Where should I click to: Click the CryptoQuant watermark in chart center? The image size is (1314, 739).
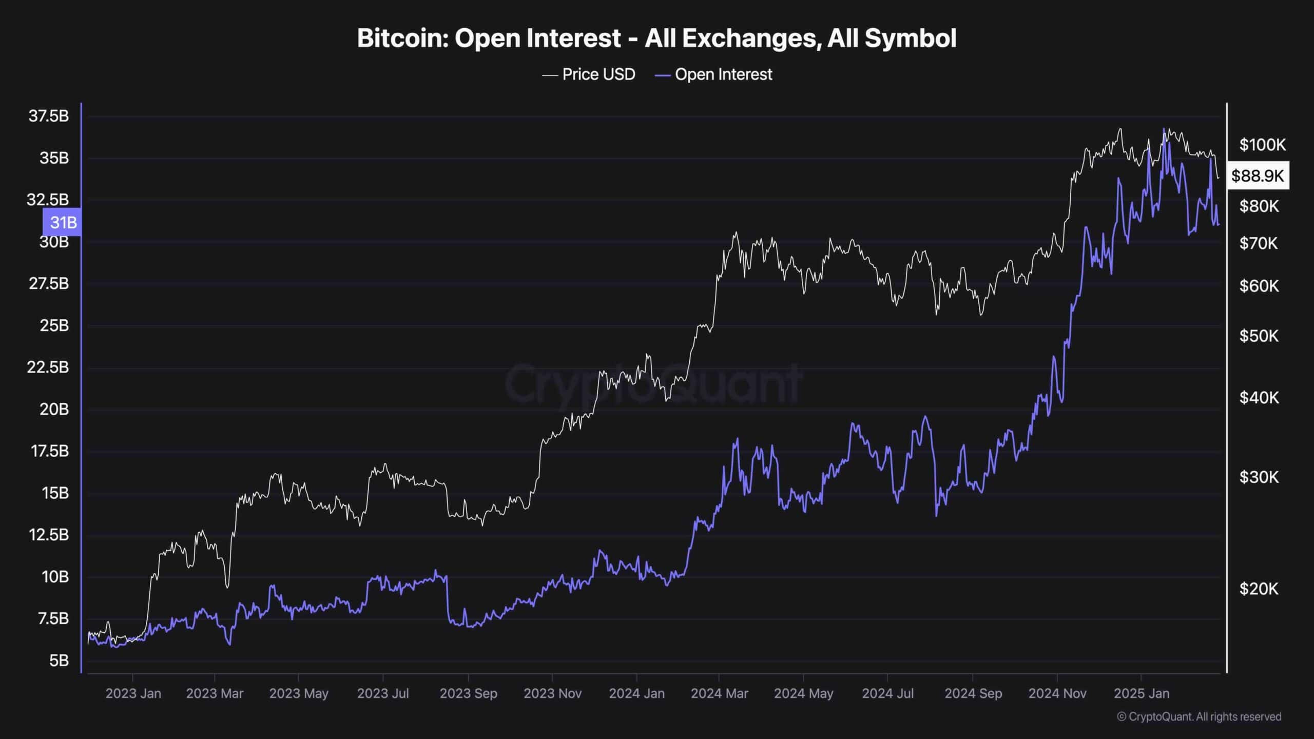coord(653,383)
